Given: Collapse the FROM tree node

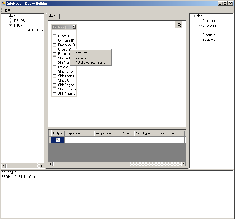Looking at the screenshot, I should coord(11,25).
